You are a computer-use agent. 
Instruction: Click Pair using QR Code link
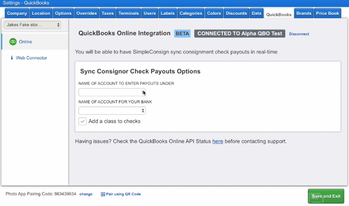click(123, 194)
